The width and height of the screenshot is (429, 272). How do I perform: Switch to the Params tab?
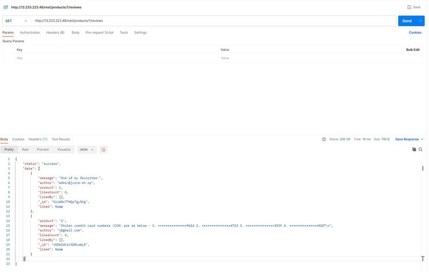pos(8,33)
